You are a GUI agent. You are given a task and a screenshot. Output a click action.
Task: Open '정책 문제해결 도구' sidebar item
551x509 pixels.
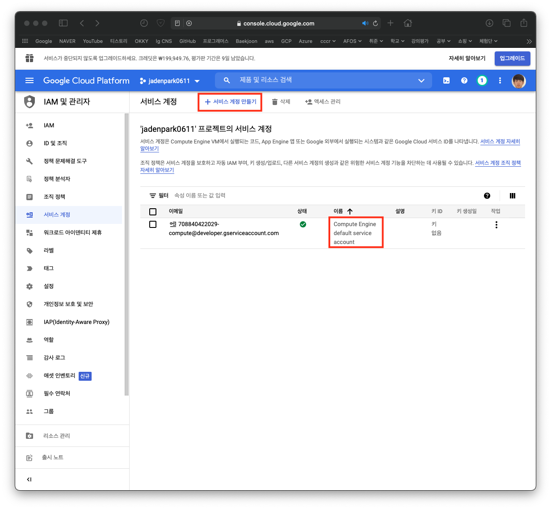(69, 161)
